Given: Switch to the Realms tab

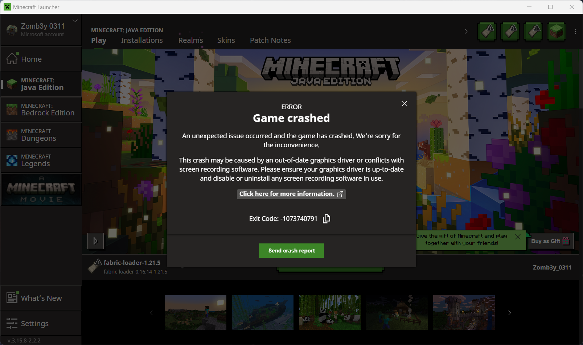Looking at the screenshot, I should point(190,40).
